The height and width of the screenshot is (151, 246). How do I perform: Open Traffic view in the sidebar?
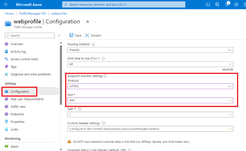click(18, 107)
